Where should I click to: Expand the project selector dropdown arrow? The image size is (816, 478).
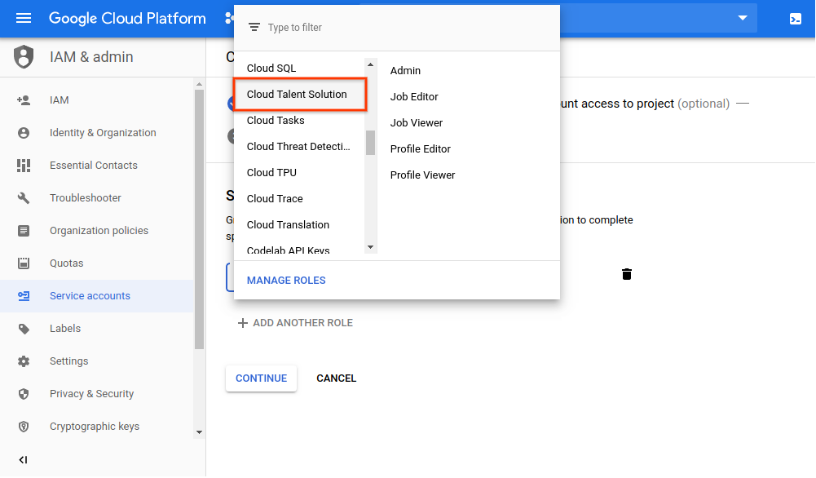[x=742, y=18]
